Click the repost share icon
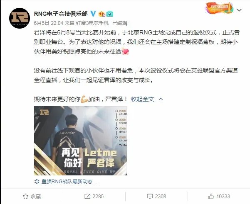This screenshot has height=204, width=250. [x=87, y=197]
